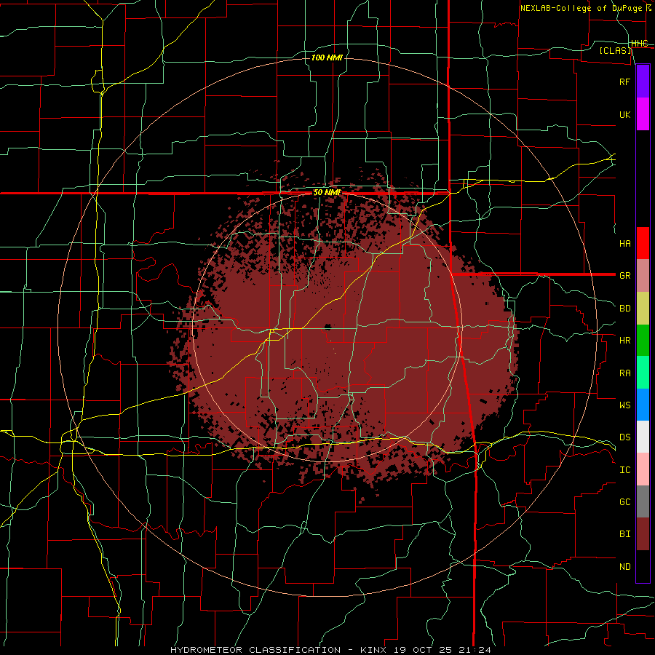Image resolution: width=655 pixels, height=655 pixels.
Task: Click the black radar site dot at center
Action: pyautogui.click(x=328, y=327)
